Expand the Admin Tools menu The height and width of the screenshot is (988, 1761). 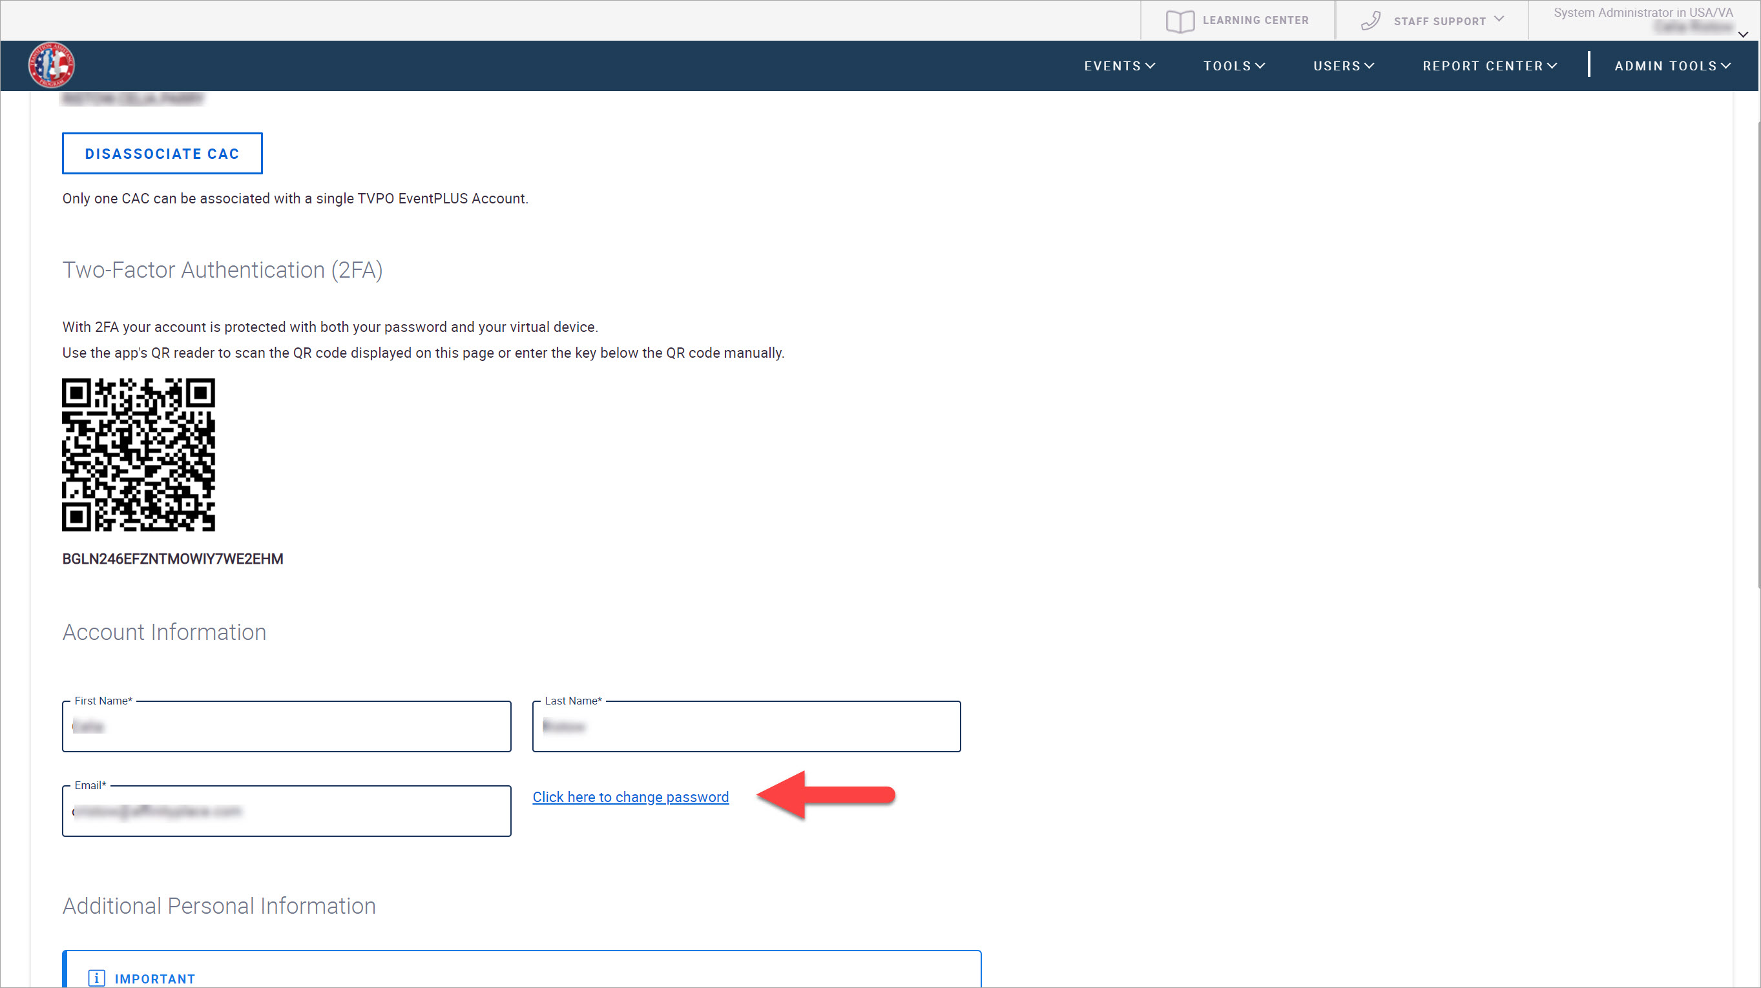1672,67
